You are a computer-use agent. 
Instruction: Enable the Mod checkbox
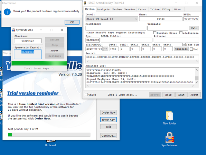(192, 49)
